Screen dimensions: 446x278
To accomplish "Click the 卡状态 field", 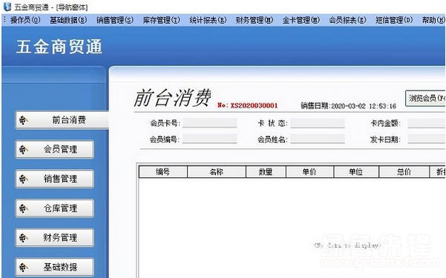I will 318,123.
